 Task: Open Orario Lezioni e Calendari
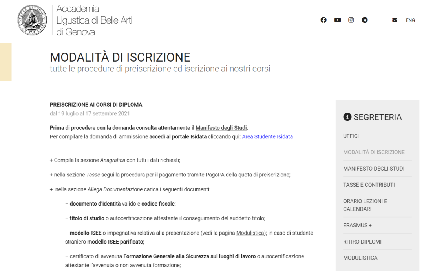coord(365,205)
